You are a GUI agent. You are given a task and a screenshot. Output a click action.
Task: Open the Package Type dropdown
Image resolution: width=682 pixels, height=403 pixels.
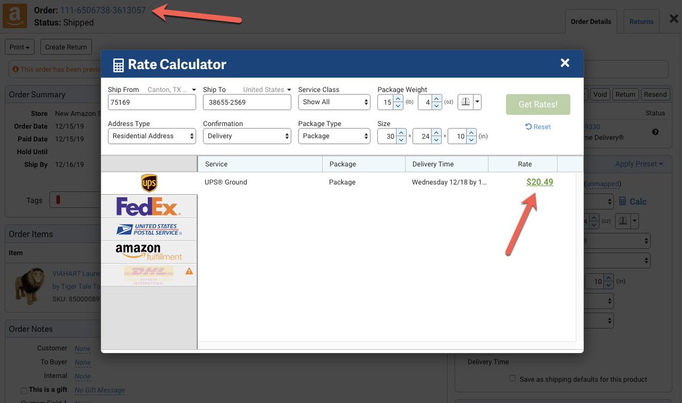pyautogui.click(x=334, y=136)
